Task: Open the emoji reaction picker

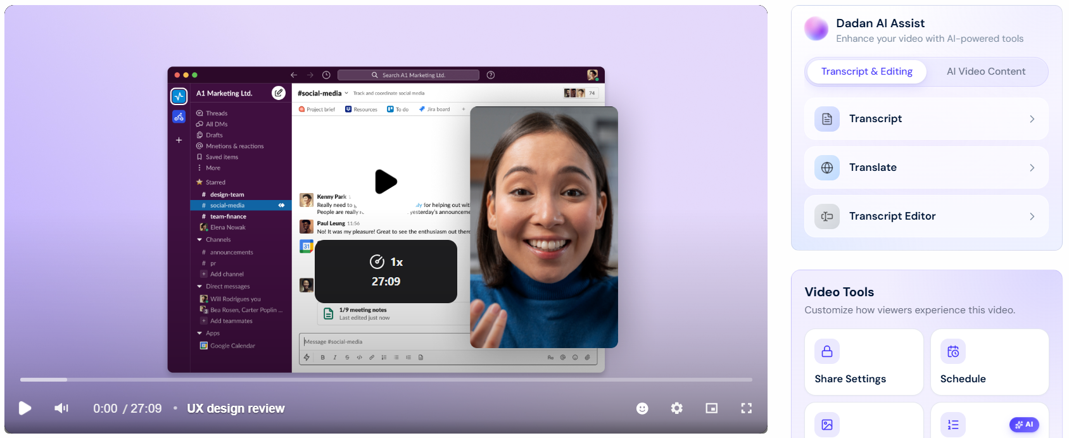Action: (x=642, y=408)
